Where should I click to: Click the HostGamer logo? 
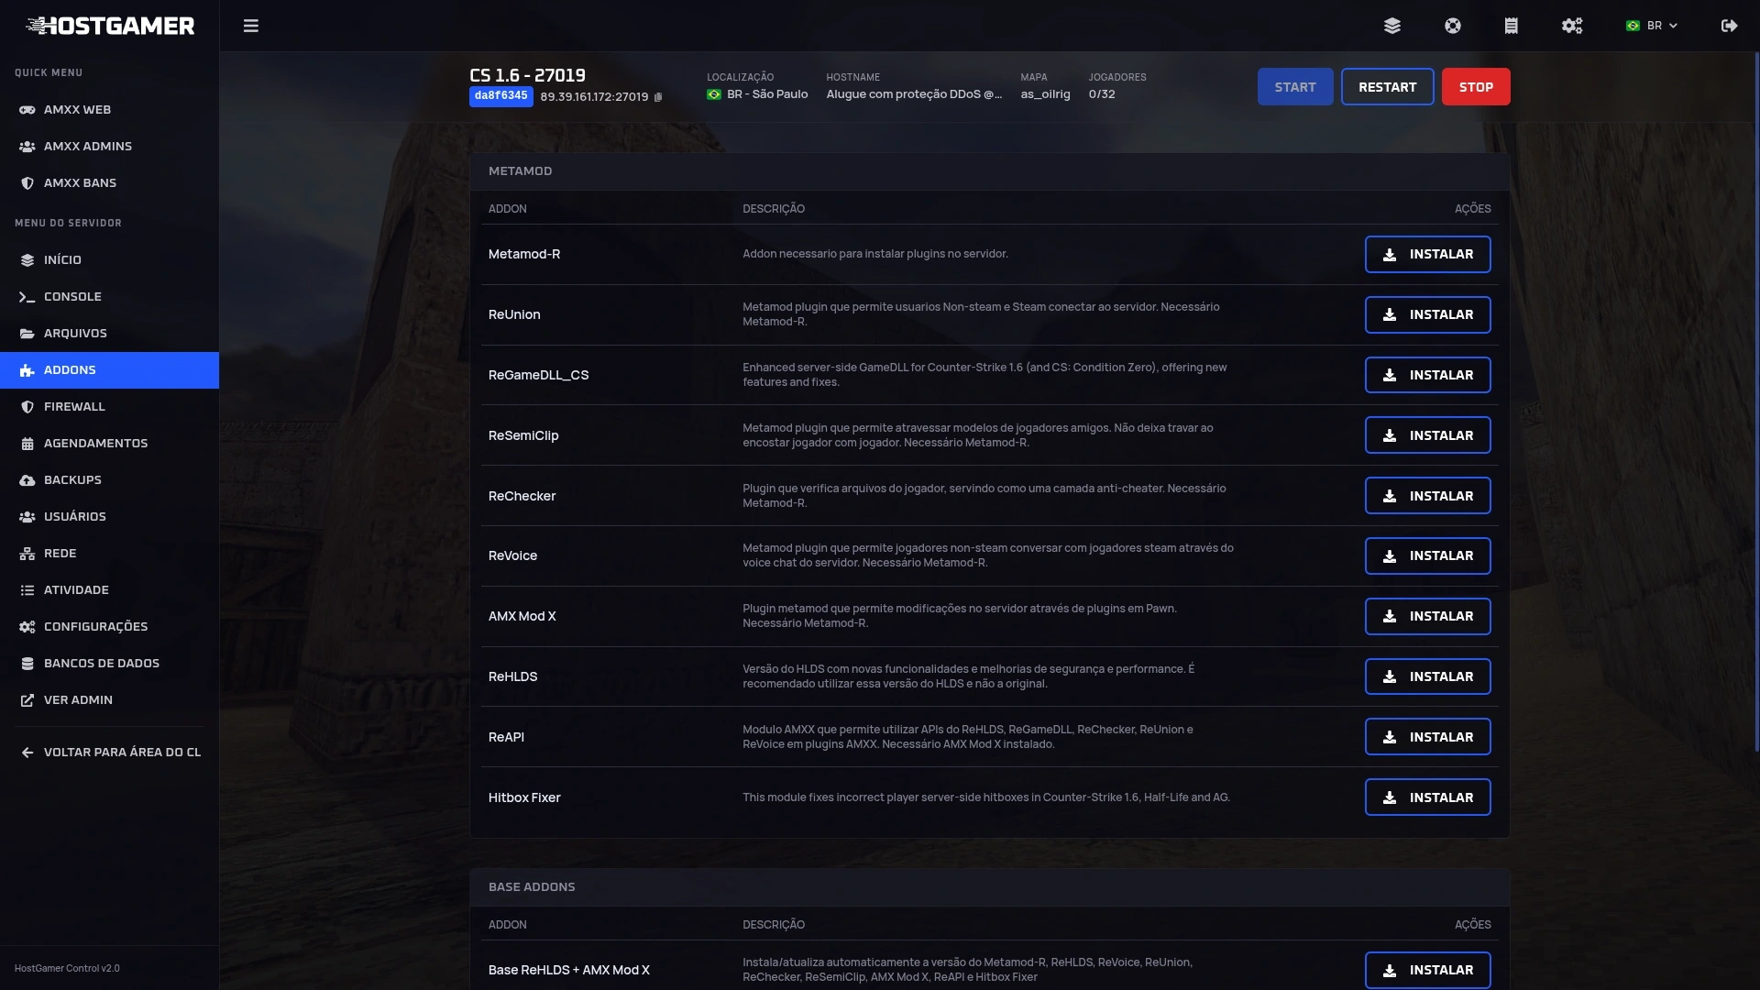pos(110,26)
